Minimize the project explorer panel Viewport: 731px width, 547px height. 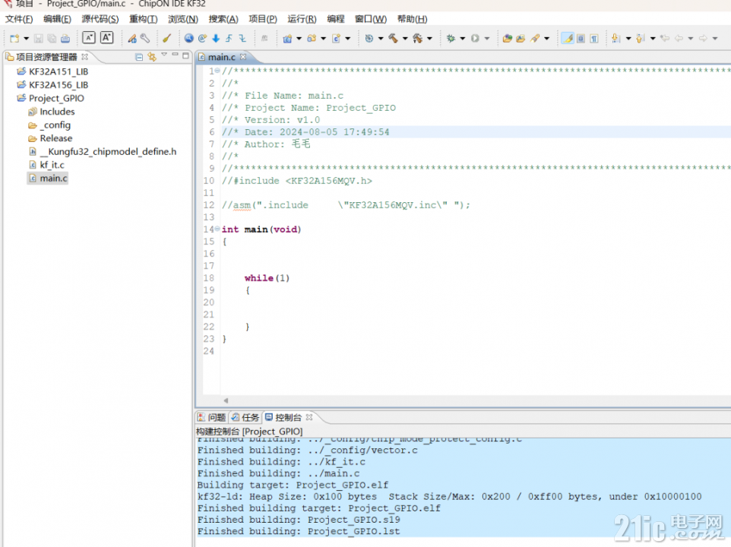point(175,55)
